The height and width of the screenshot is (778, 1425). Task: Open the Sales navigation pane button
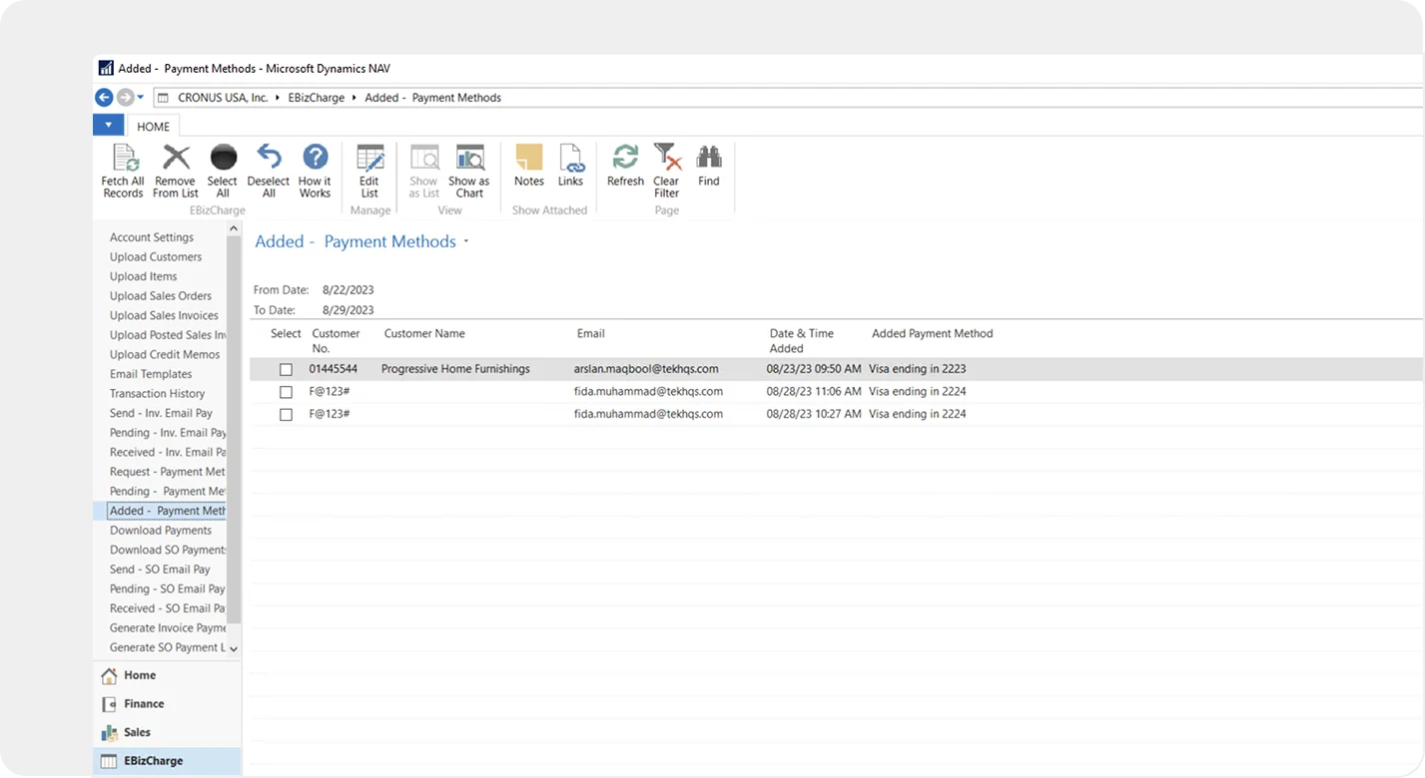tap(168, 732)
